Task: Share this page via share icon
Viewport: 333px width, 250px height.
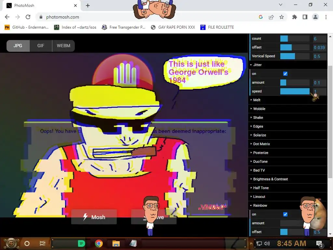Action: 271,17
